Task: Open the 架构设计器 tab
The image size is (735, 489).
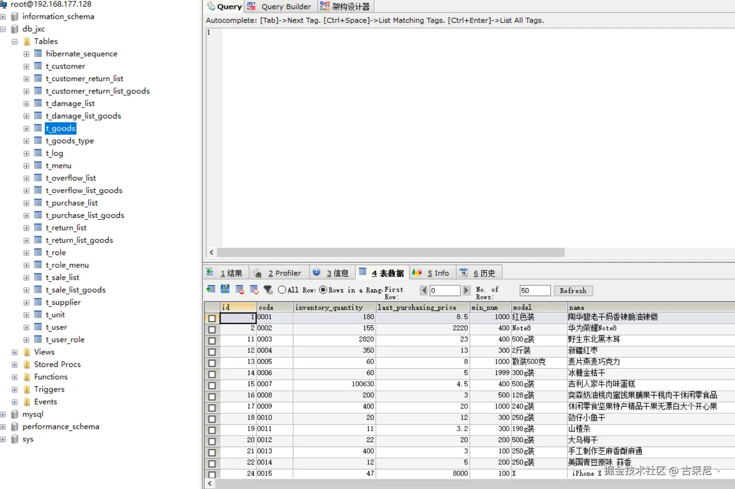Action: (x=345, y=6)
